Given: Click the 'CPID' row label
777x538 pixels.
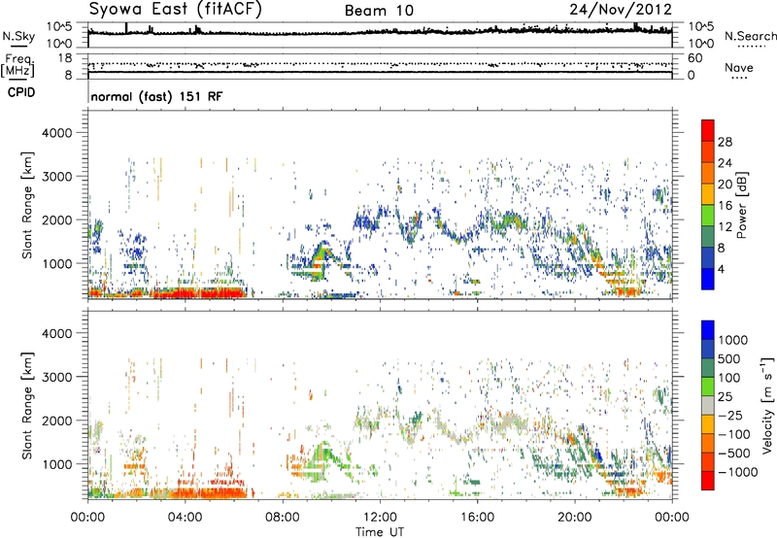Looking at the screenshot, I should click(x=21, y=92).
